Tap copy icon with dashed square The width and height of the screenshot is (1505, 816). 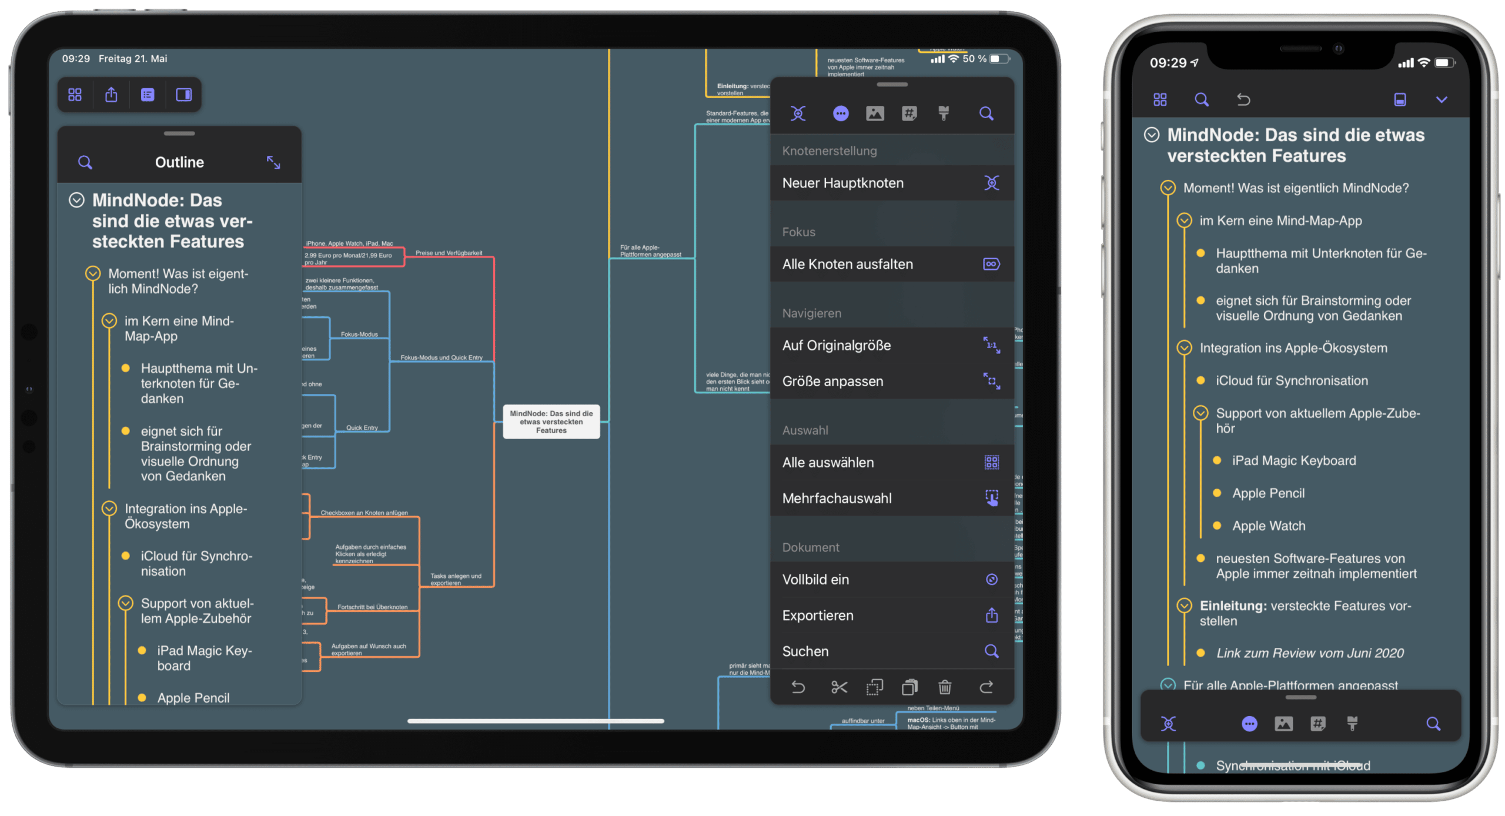(x=874, y=687)
